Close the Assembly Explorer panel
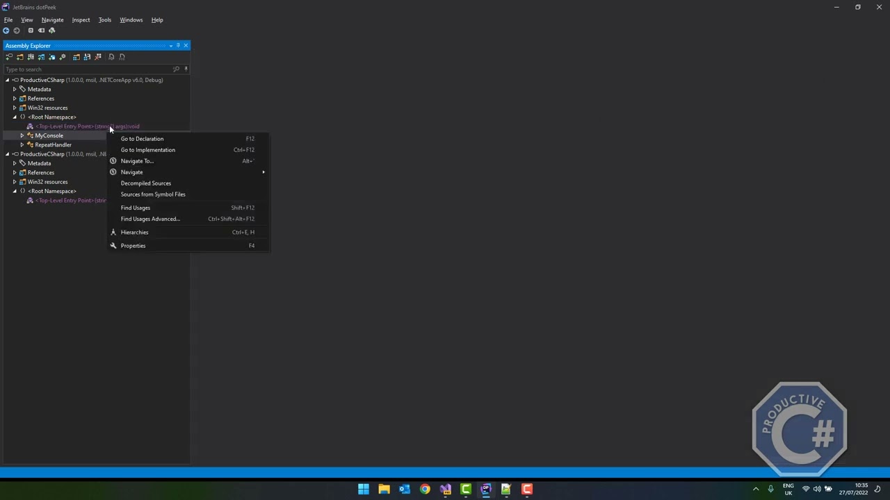This screenshot has height=500, width=890. pos(186,45)
